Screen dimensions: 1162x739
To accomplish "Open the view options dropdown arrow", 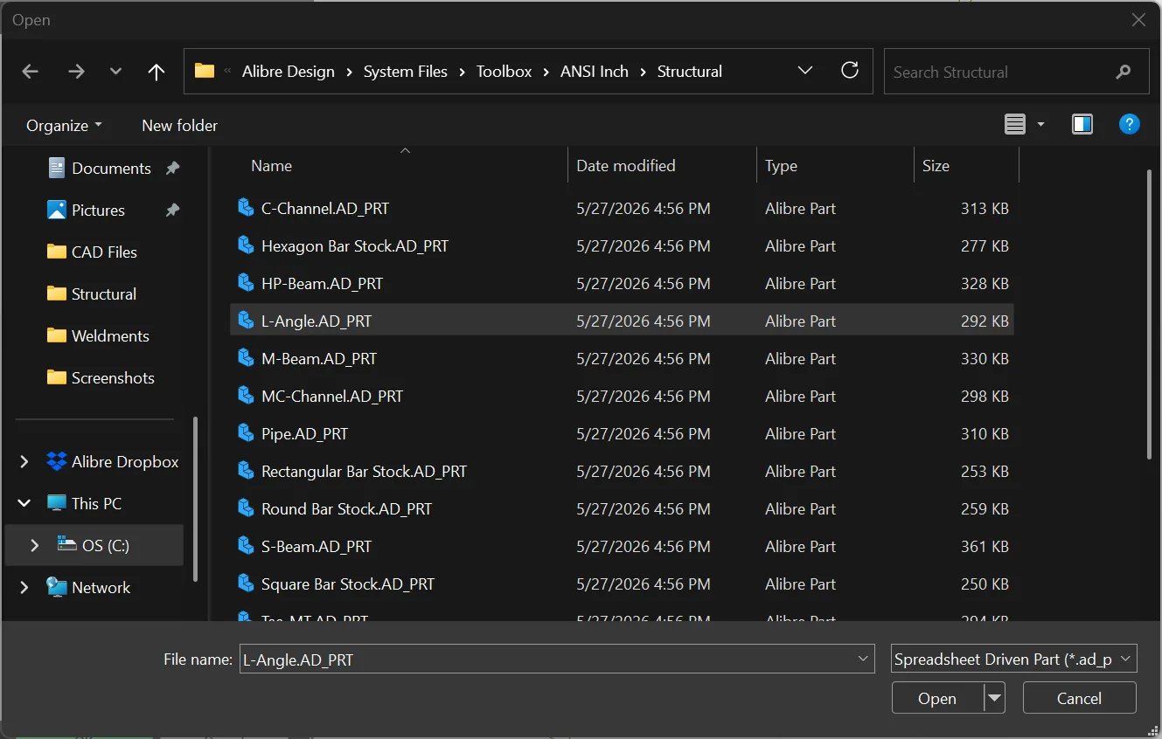I will pyautogui.click(x=1040, y=125).
